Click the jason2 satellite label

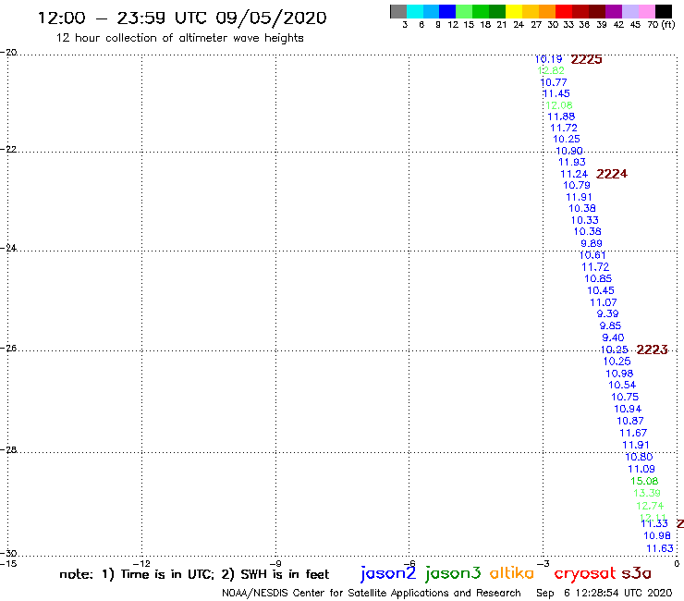point(388,573)
